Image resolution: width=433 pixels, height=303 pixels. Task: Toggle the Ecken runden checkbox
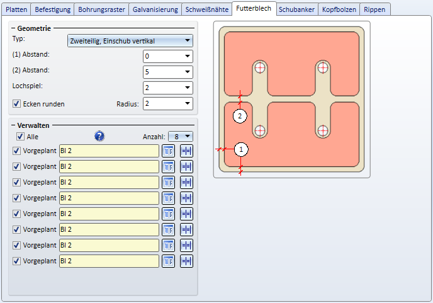tap(17, 104)
